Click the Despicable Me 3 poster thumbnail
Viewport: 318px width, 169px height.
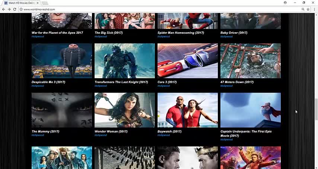tap(62, 61)
